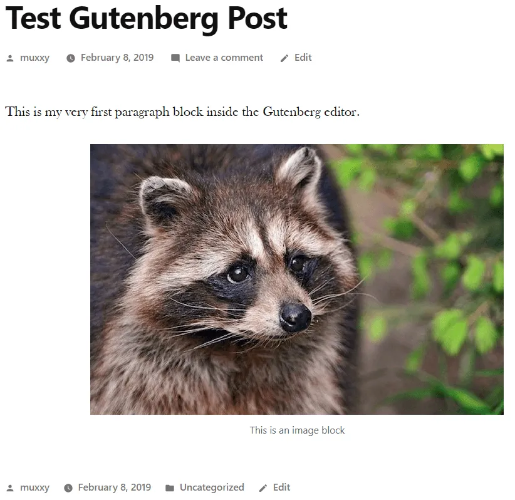Image resolution: width=515 pixels, height=500 pixels.
Task: Click the clock icon in the post footer
Action: [x=68, y=488]
